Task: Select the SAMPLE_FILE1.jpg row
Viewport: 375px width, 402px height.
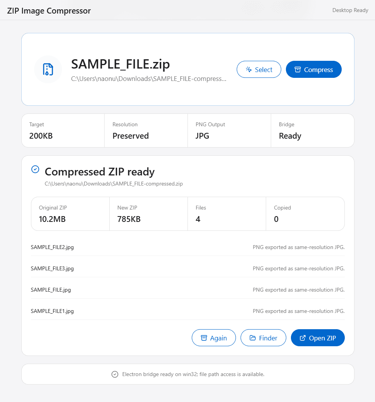Action: 188,311
